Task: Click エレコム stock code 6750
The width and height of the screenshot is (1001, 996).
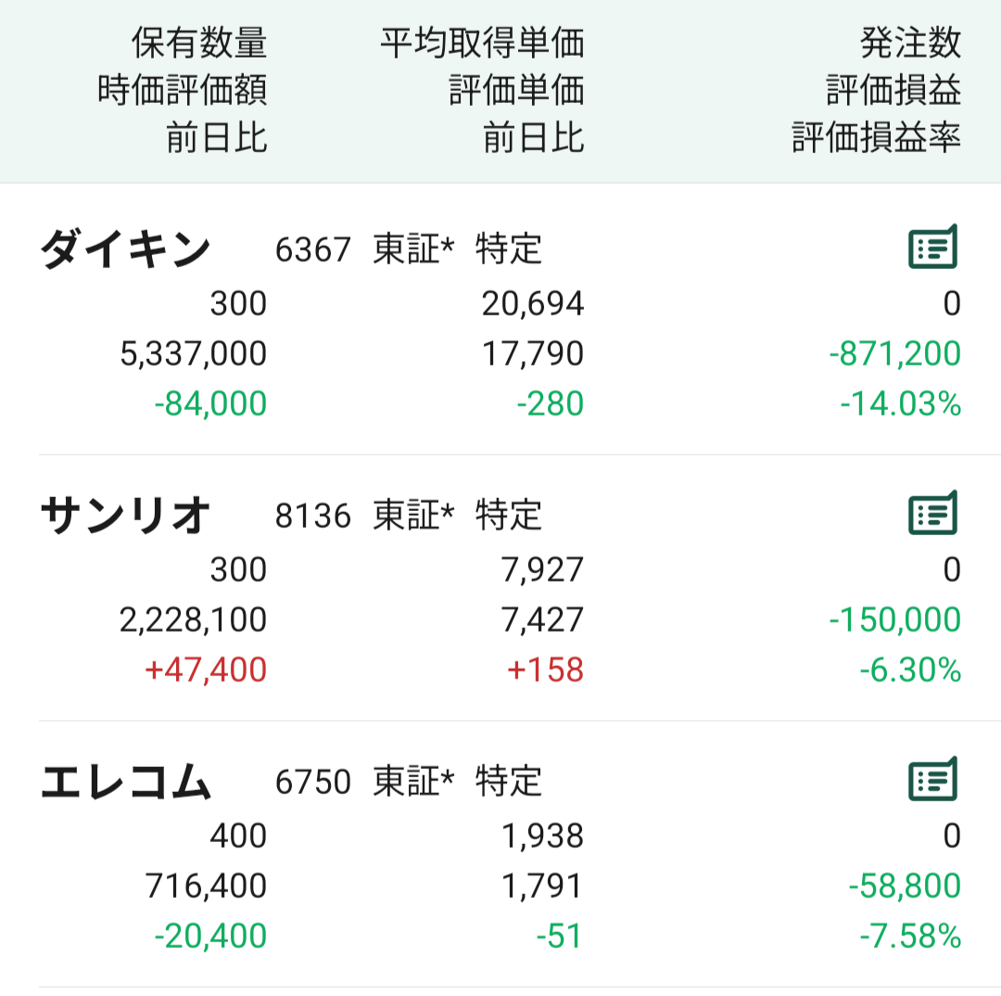Action: 313,782
